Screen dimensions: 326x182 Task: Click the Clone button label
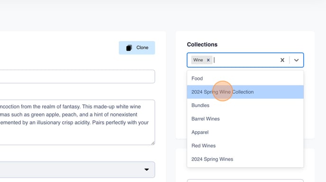click(x=143, y=47)
